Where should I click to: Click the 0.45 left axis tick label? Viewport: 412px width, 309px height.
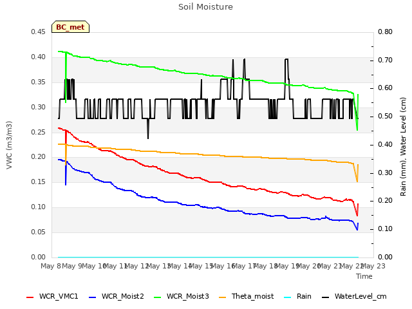click(x=38, y=32)
